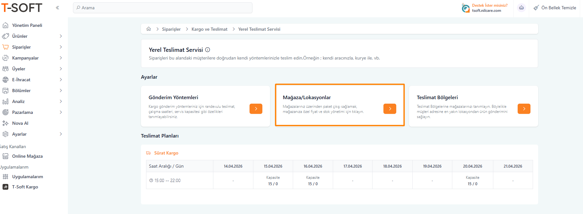The image size is (583, 214).
Task: Open the Kampanyalar menu label
Action: 25,58
